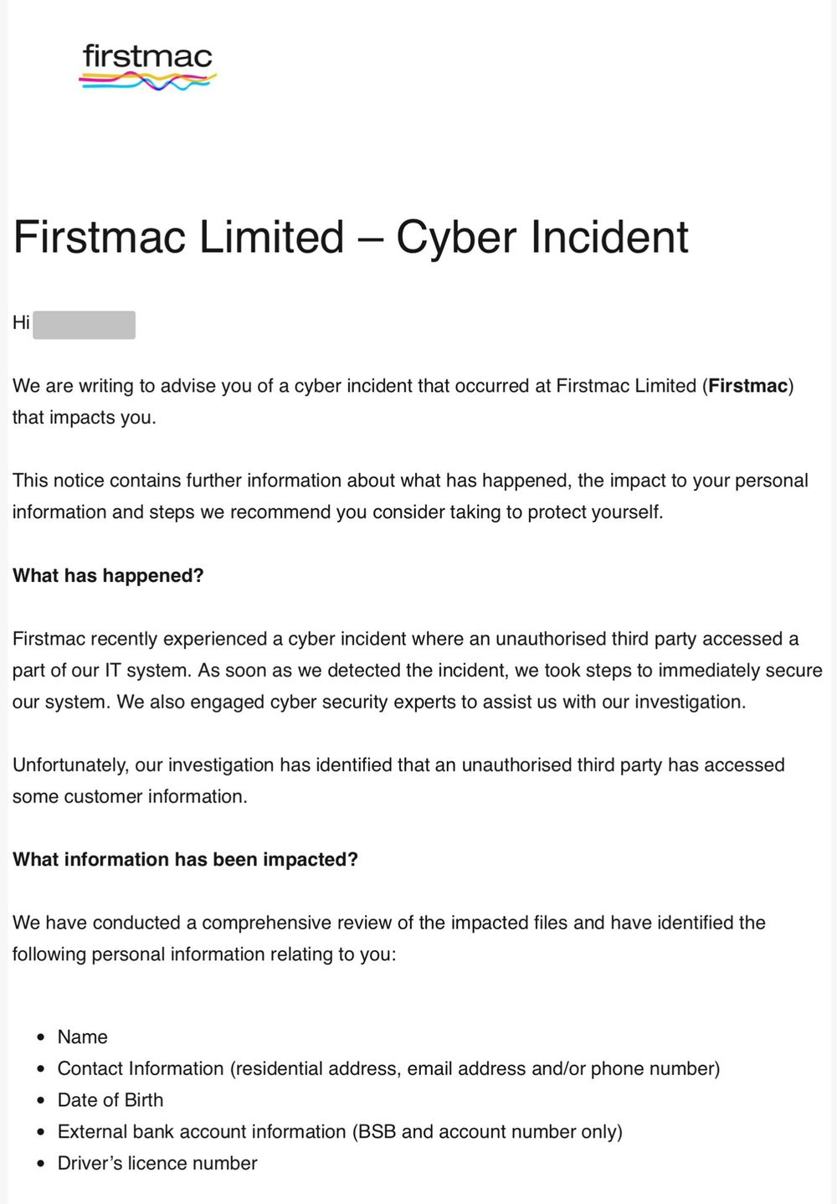Click the 'Unfortunately, our investigation' paragraph
The width and height of the screenshot is (837, 1204).
click(398, 780)
